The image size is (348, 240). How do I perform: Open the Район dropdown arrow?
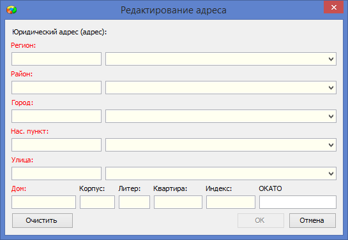(331, 88)
